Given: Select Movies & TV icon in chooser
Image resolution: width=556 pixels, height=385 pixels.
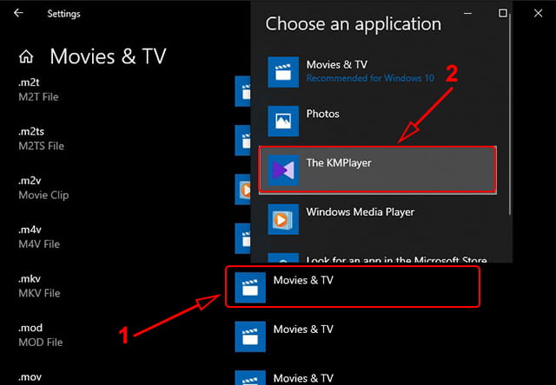Looking at the screenshot, I should pos(283,72).
